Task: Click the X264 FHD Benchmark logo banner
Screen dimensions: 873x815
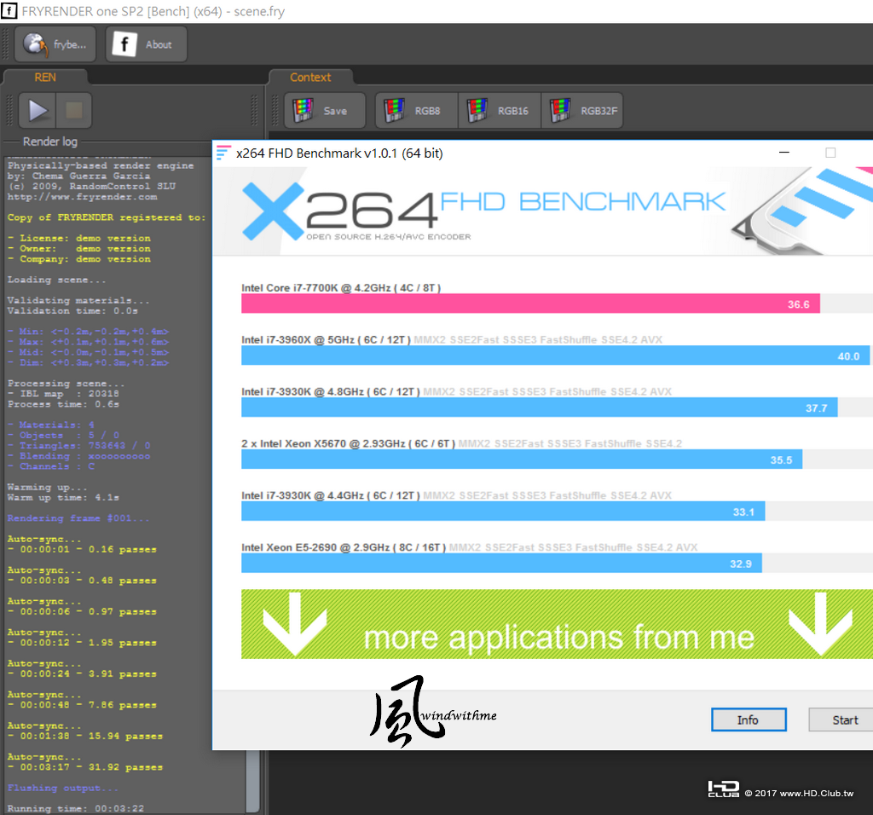Action: pos(543,211)
